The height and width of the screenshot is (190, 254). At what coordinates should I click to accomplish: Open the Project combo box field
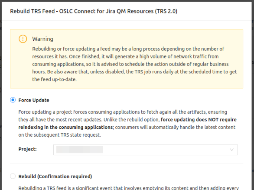tap(146, 150)
